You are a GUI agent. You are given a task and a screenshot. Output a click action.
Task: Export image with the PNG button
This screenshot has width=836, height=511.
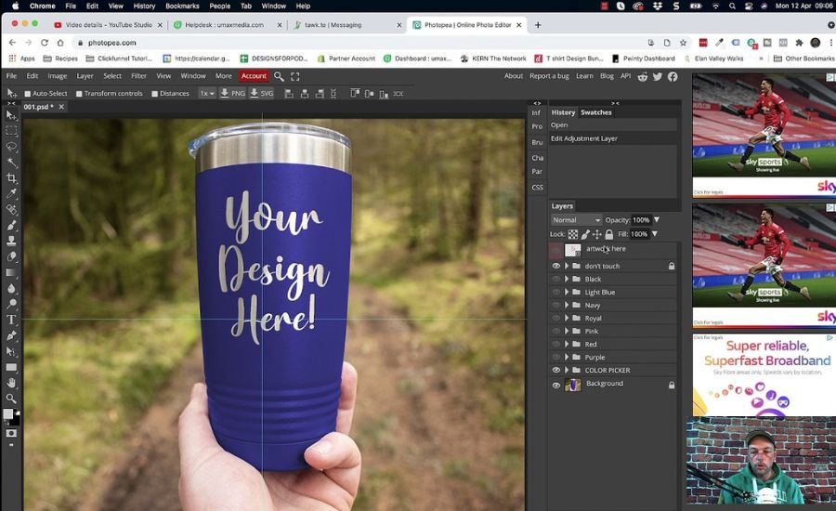[x=232, y=94]
